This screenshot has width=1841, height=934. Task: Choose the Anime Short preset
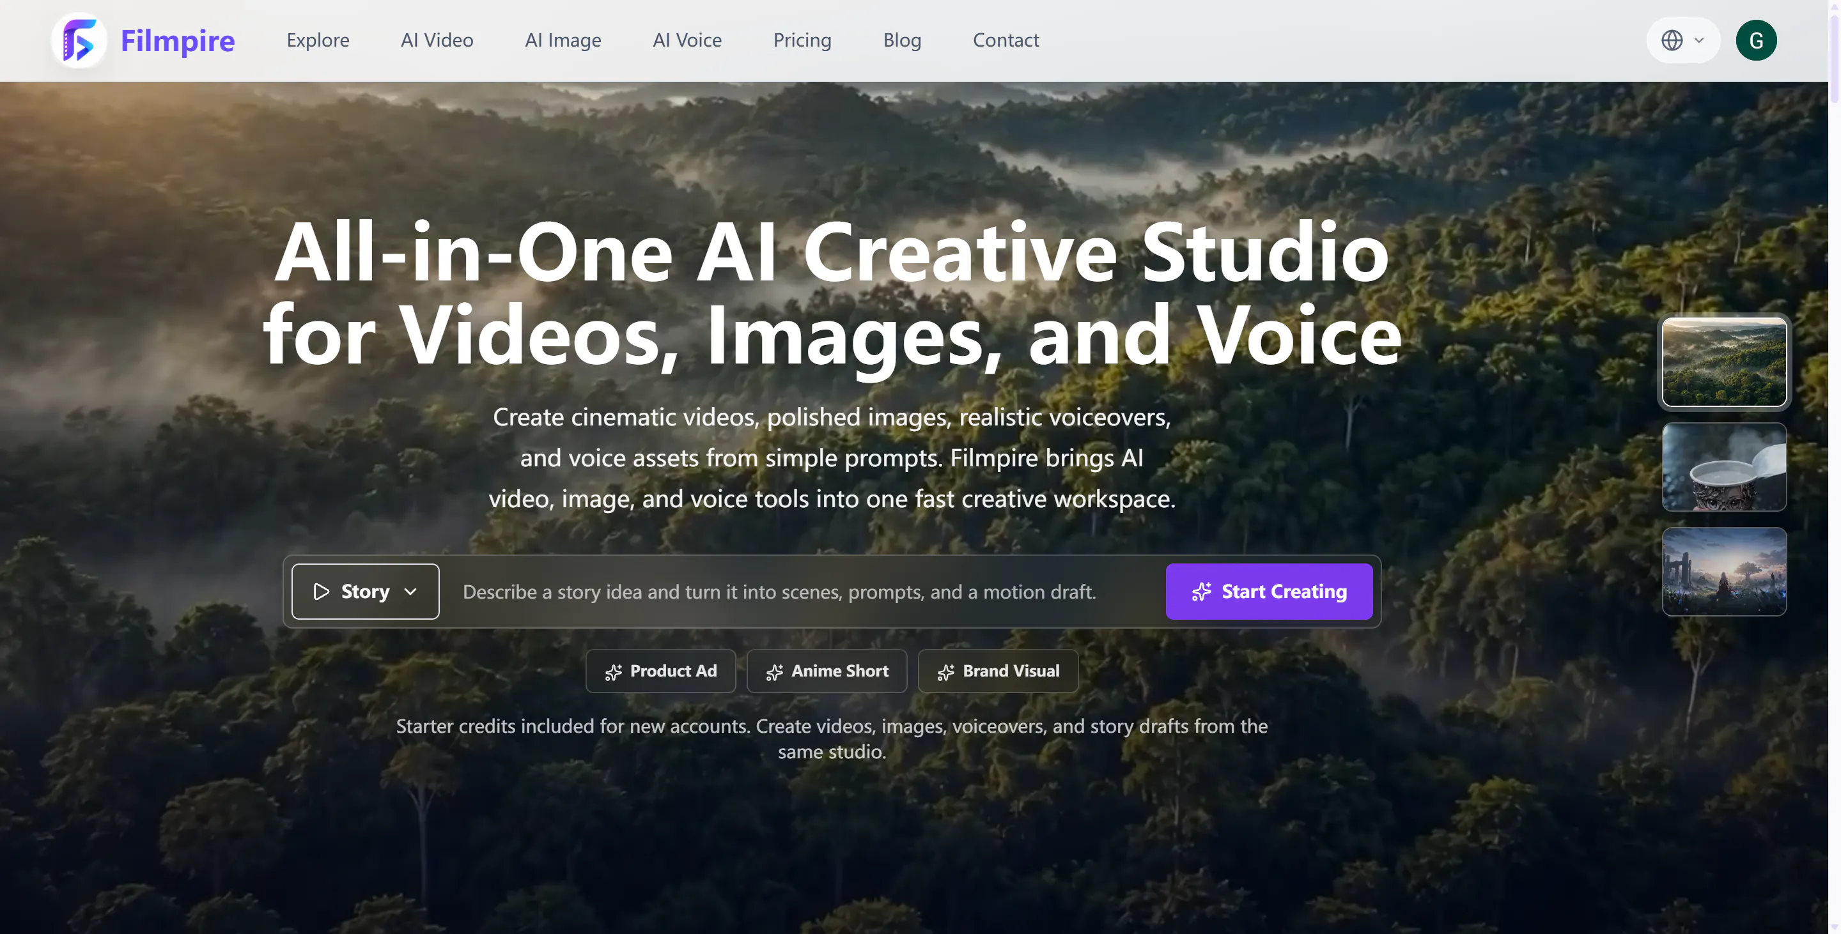coord(827,671)
